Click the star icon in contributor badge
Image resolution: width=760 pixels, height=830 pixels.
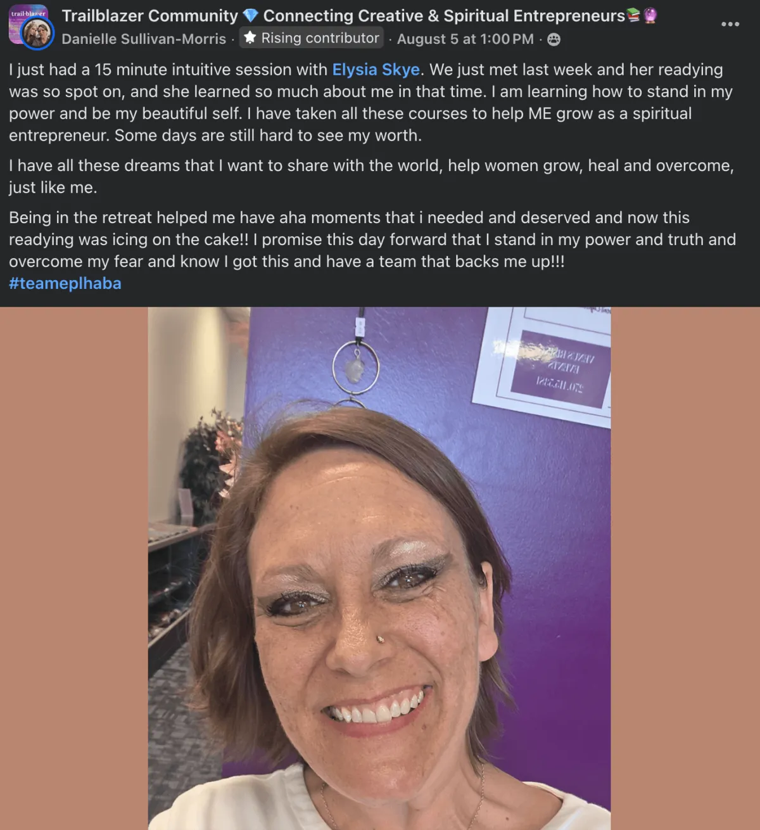(250, 38)
